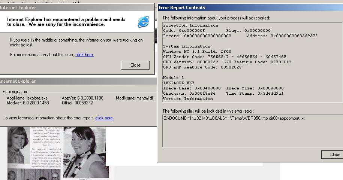Select the 'Checksum: 0x00018e86' value
This screenshot has height=180, width=343.
click(x=189, y=94)
